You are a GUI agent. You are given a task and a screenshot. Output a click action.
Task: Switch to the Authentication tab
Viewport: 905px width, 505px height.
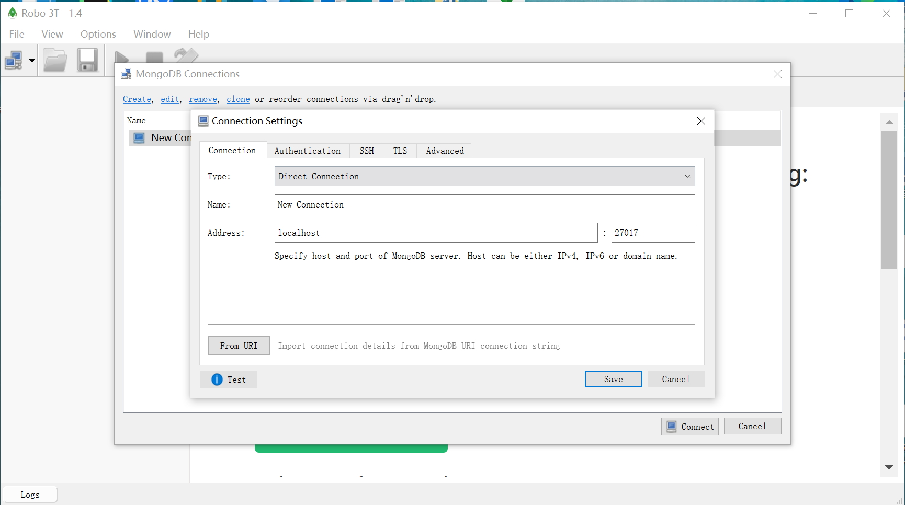click(308, 151)
